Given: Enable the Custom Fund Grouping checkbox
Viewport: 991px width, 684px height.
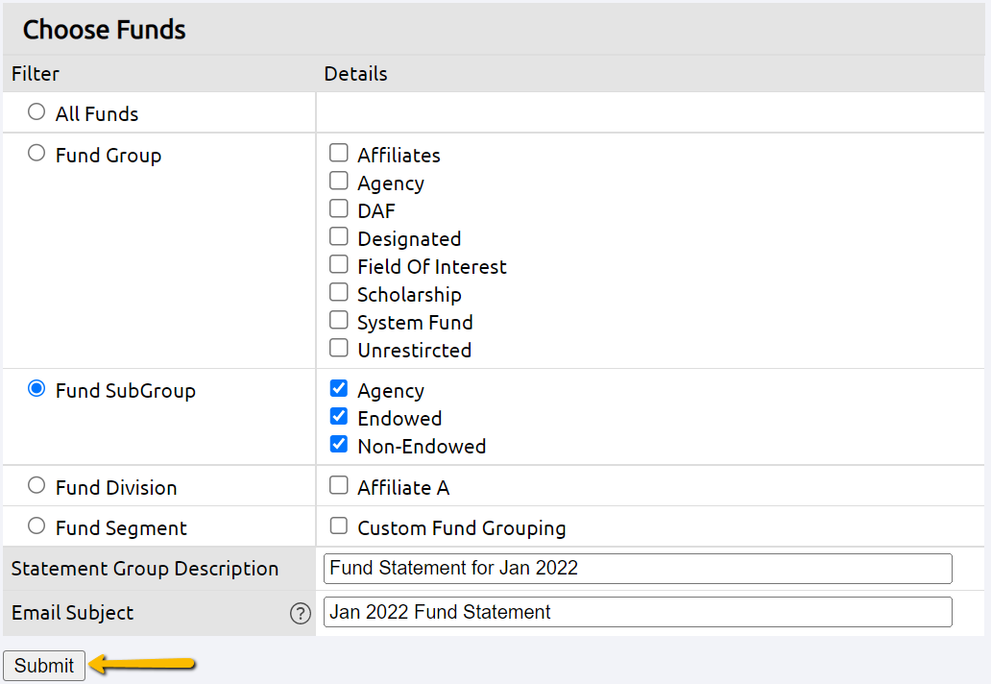Looking at the screenshot, I should click(338, 526).
